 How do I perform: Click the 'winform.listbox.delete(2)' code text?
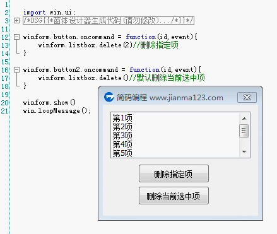click(x=85, y=45)
